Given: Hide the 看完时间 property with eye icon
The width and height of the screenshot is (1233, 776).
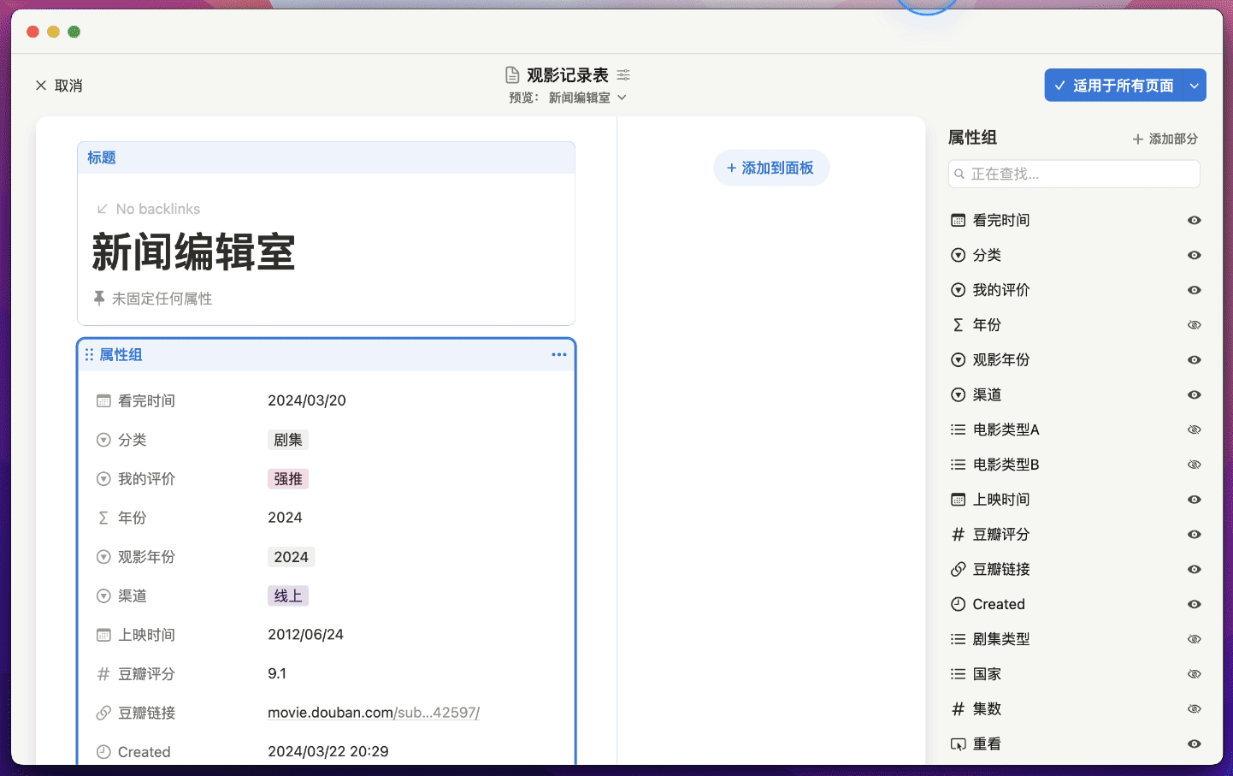Looking at the screenshot, I should point(1195,221).
